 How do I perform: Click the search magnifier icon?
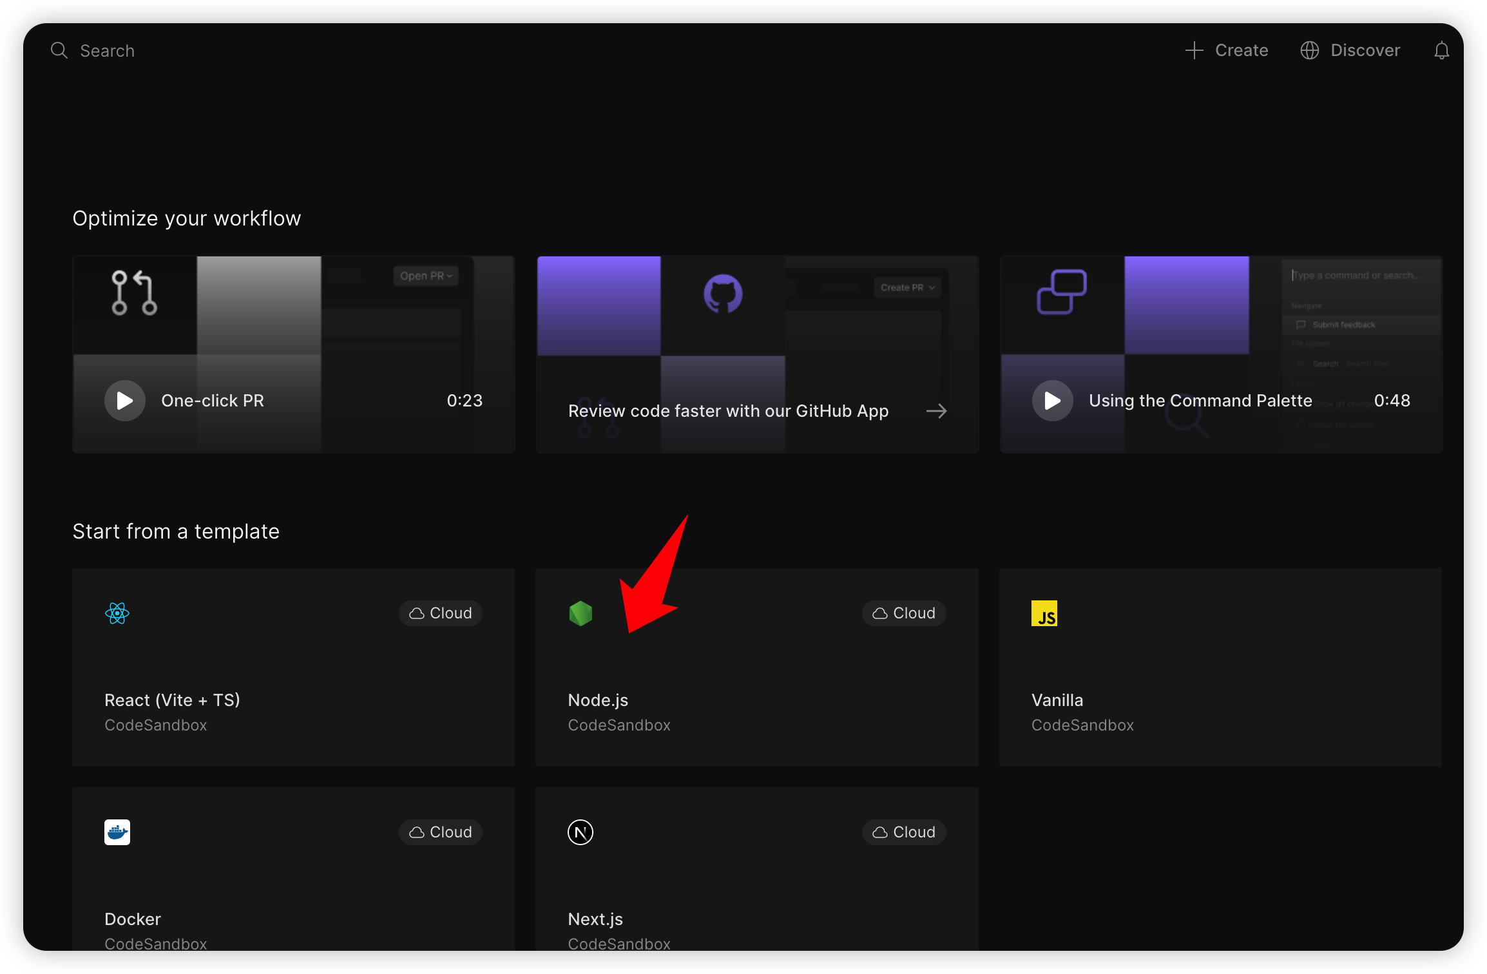(59, 50)
